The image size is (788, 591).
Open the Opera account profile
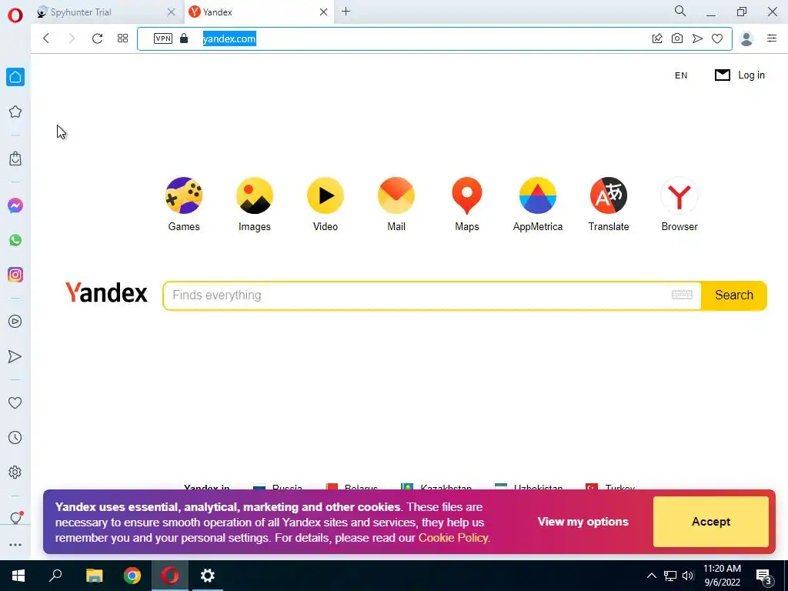pos(746,38)
